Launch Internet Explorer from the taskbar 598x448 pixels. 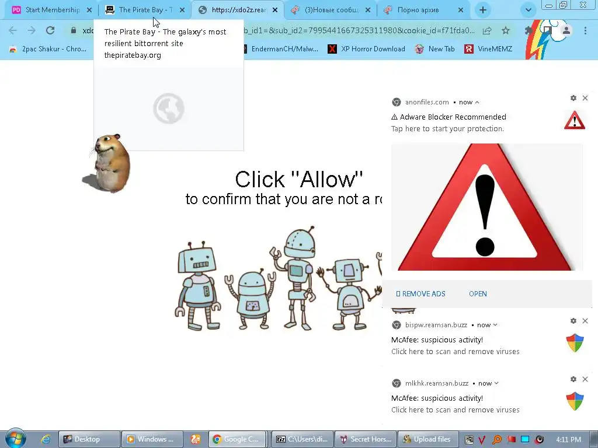pyautogui.click(x=46, y=439)
